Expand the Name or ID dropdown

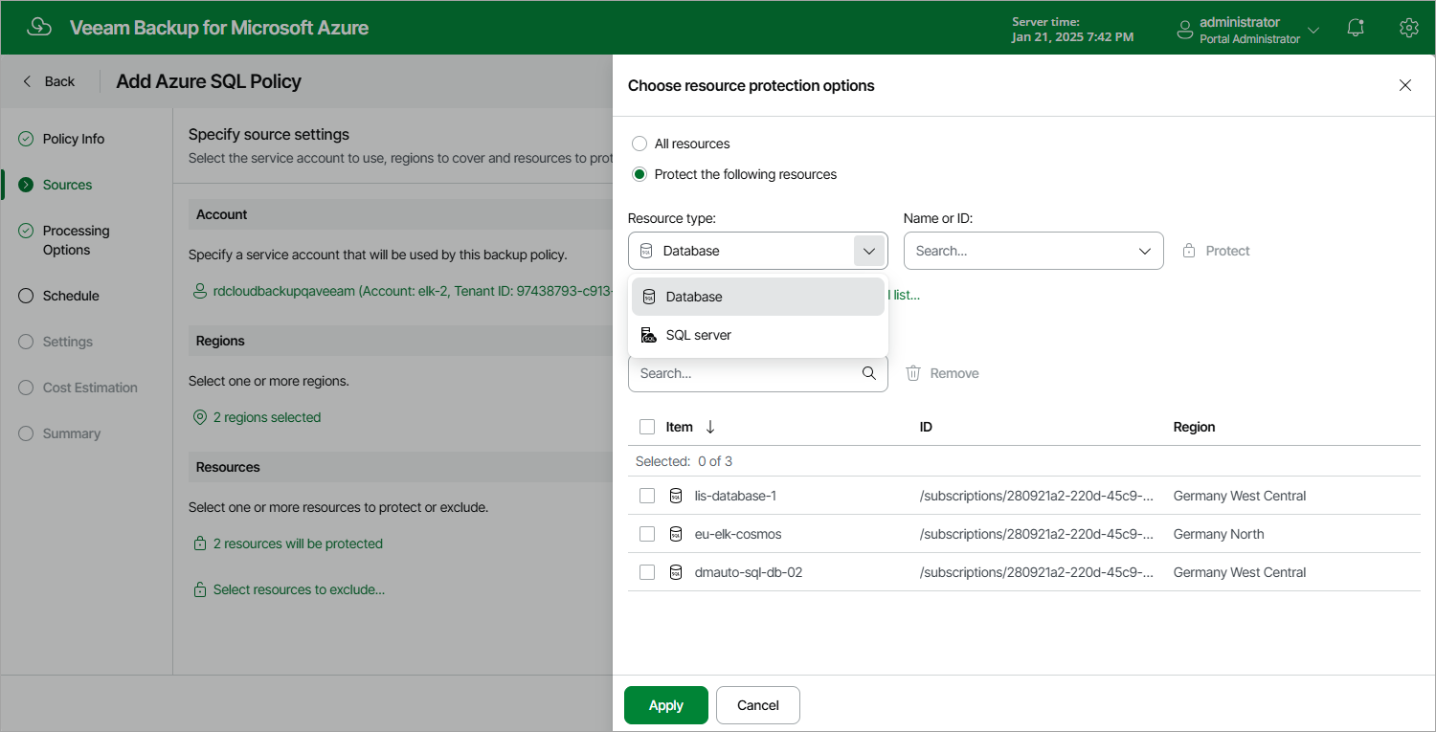pos(1145,251)
